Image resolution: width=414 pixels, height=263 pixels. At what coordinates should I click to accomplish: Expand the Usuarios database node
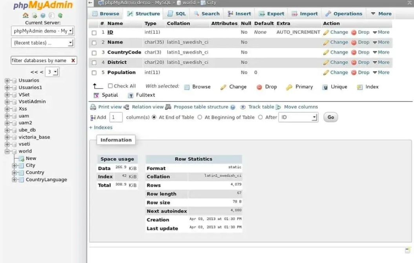tap(7, 80)
